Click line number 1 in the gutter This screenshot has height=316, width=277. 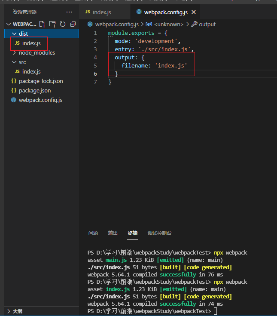tap(95, 33)
